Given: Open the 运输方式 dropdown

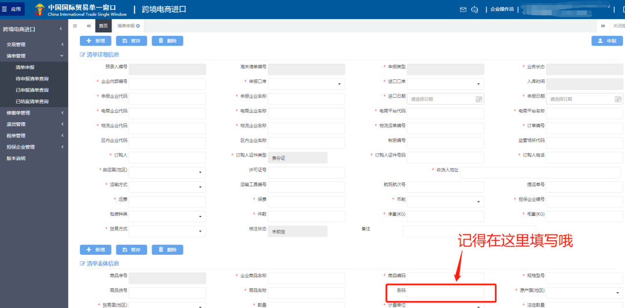Looking at the screenshot, I should point(167,187).
